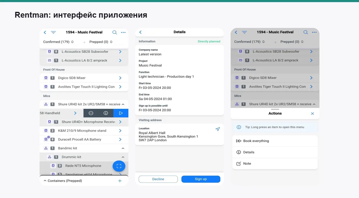Close the Actions panel

(x=312, y=114)
